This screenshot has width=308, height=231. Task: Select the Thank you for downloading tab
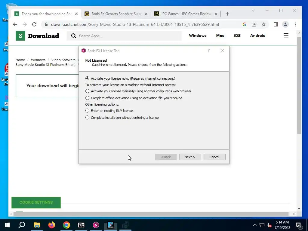click(x=47, y=14)
